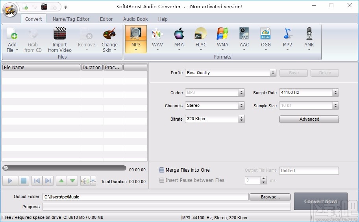Viewport: 359px width, 222px height.
Task: Expand the Bitrate dropdown
Action: tap(215, 119)
